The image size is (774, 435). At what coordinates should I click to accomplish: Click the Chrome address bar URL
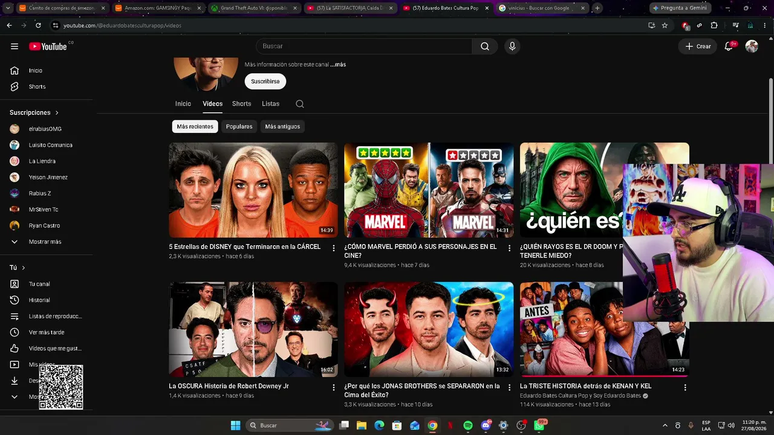pos(122,25)
